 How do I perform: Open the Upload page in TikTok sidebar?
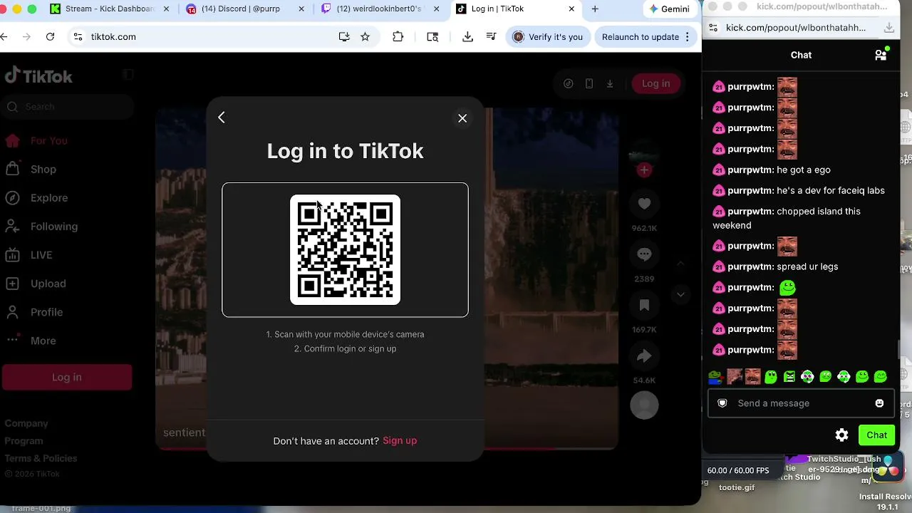pos(36,283)
